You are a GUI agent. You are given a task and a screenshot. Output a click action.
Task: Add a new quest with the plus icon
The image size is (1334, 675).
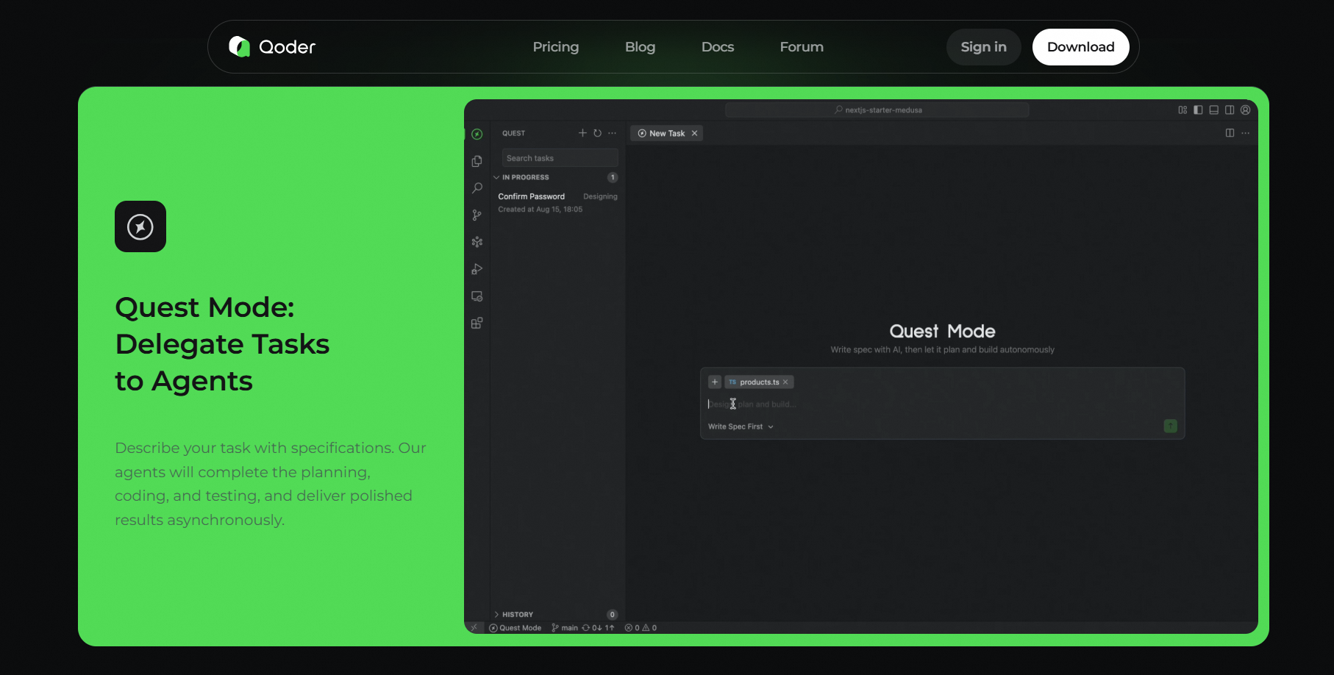(582, 133)
